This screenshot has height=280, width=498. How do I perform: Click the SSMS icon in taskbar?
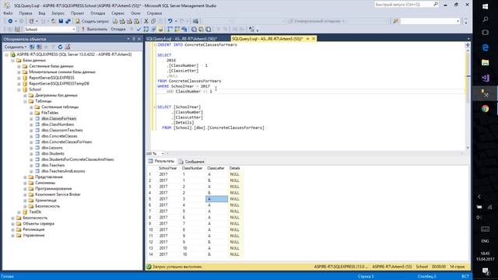[486, 93]
